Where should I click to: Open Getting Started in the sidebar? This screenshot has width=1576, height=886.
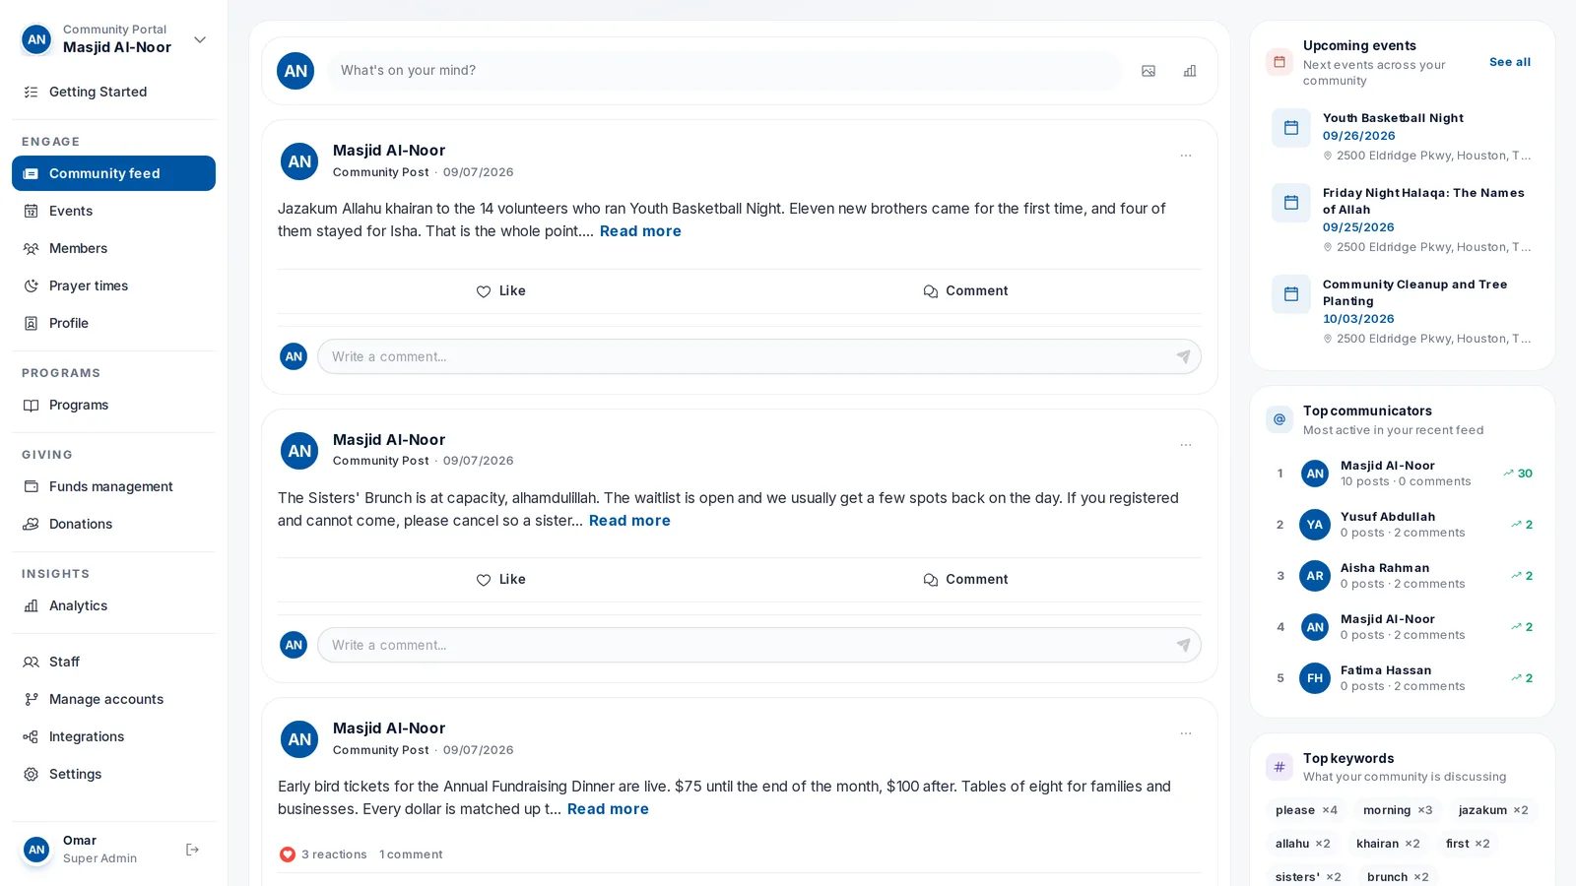pyautogui.click(x=113, y=92)
